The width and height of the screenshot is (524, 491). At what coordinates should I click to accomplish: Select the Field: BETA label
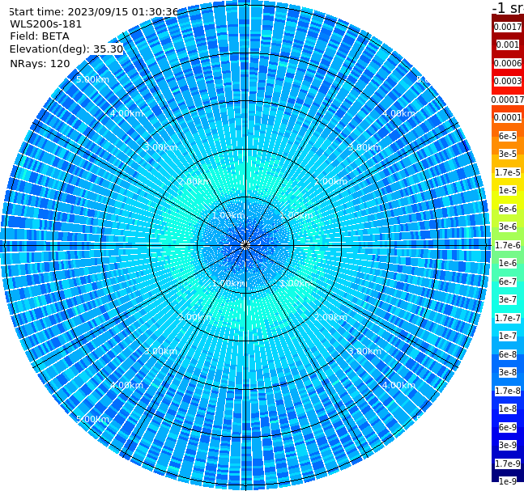click(40, 36)
